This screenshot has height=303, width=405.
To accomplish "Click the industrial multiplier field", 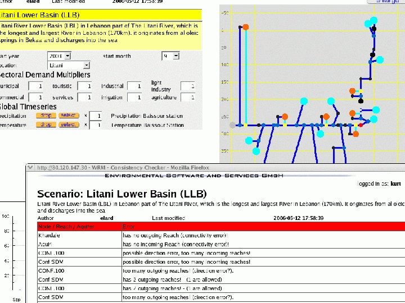I will [134, 86].
